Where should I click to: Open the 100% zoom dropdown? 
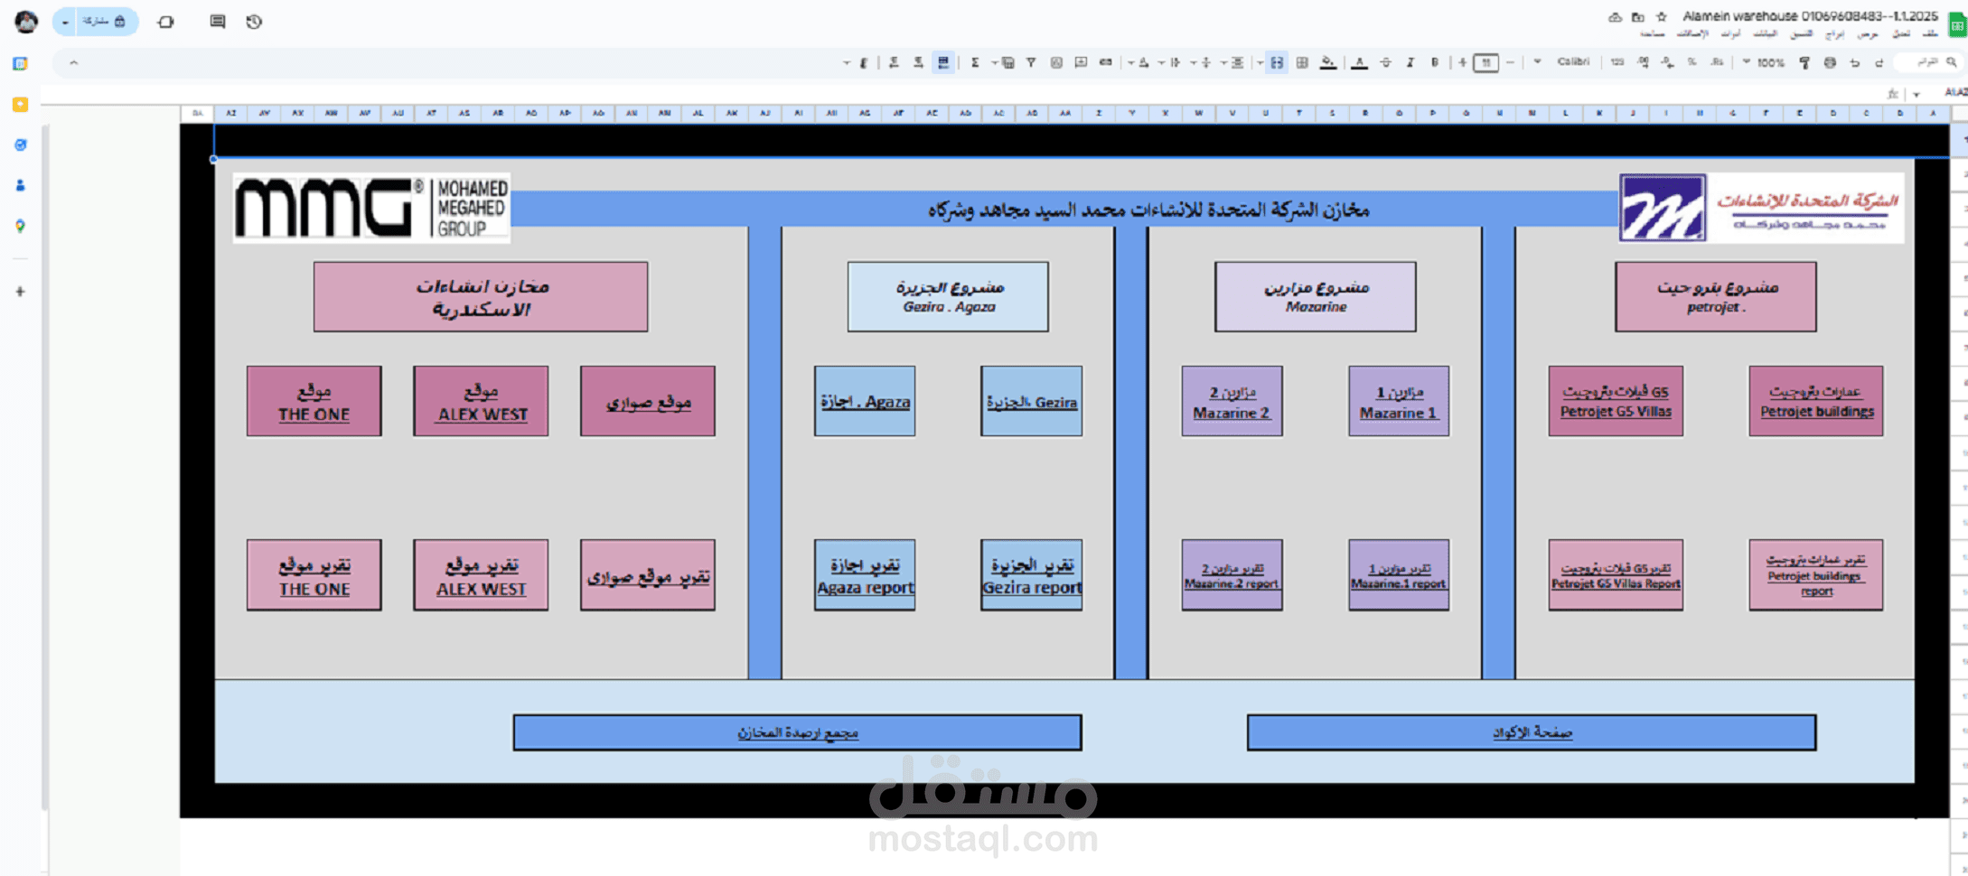pyautogui.click(x=1767, y=63)
